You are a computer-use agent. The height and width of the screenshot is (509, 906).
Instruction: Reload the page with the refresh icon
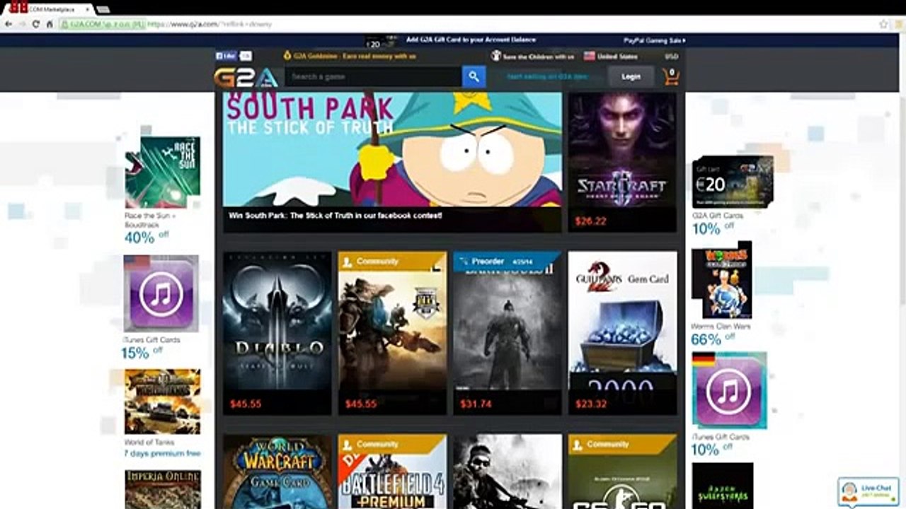coord(36,24)
